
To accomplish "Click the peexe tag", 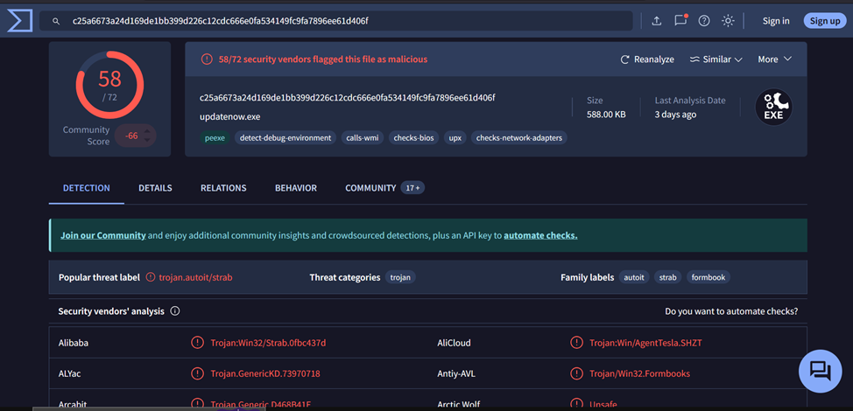I will click(x=215, y=138).
